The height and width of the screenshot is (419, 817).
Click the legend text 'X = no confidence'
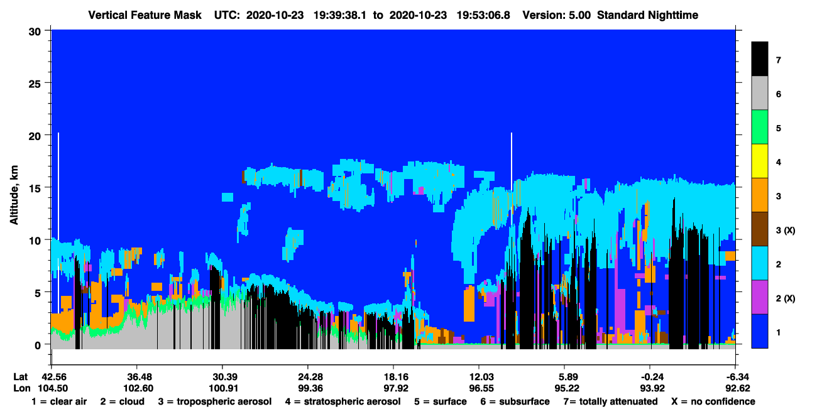tap(713, 401)
